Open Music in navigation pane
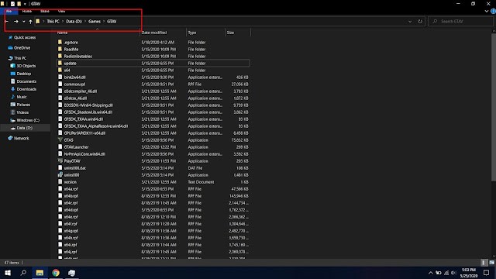496x279 pixels. tap(22, 97)
